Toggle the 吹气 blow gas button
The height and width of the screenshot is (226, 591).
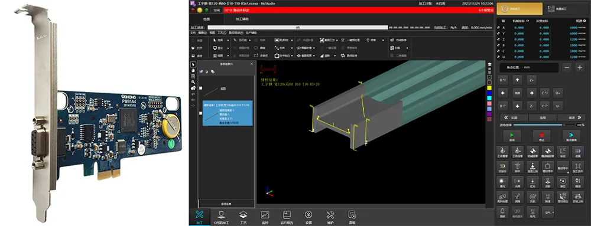tap(532, 213)
